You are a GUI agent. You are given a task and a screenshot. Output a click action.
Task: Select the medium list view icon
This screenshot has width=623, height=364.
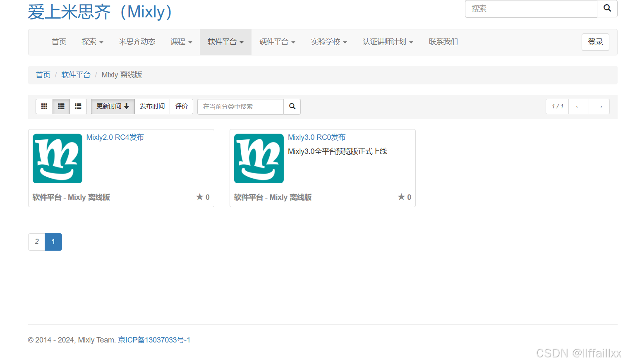click(61, 106)
